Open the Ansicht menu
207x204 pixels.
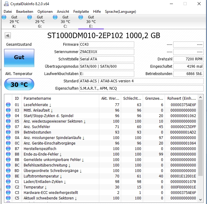(63, 12)
